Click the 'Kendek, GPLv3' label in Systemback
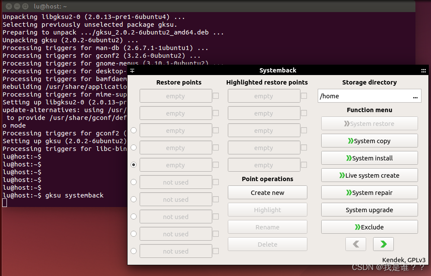Screen dimensions: 431x276 pos(404,260)
